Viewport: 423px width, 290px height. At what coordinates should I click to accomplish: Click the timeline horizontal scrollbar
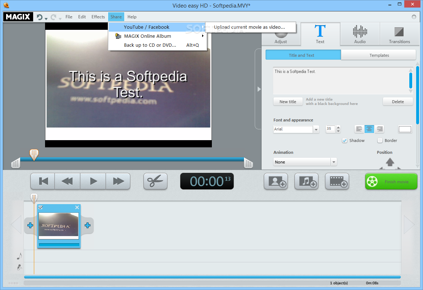point(212,277)
